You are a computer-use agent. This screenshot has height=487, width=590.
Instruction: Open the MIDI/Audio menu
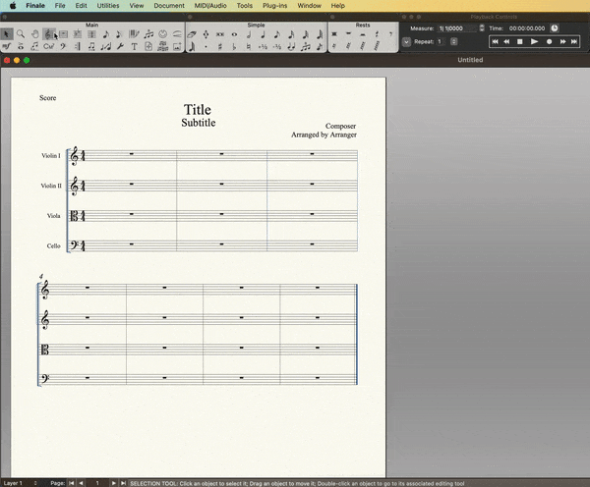pyautogui.click(x=210, y=6)
